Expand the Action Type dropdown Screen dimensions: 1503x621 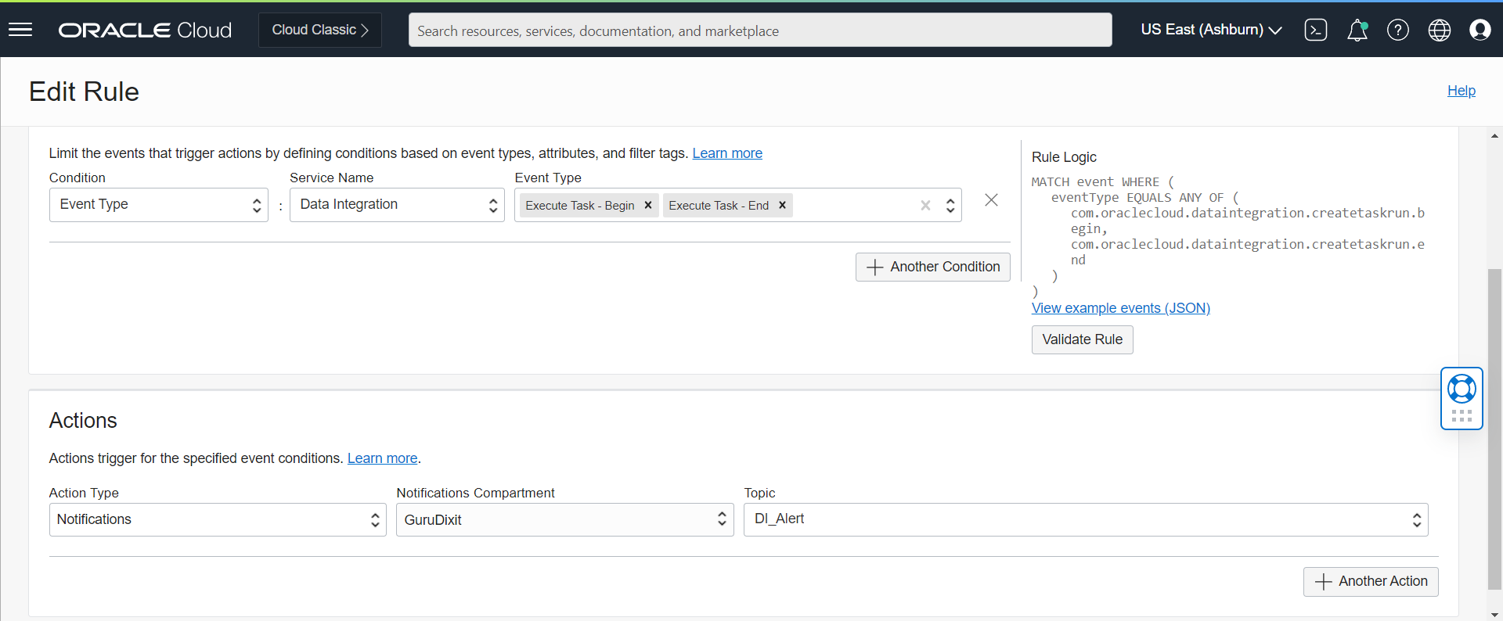[218, 519]
